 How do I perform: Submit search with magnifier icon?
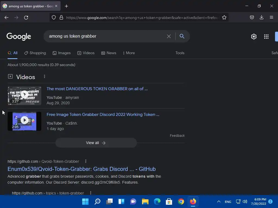182,36
